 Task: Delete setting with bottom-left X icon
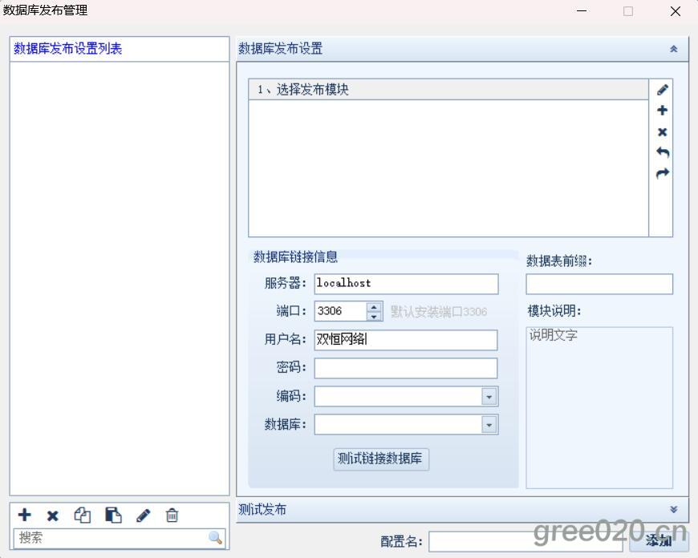pos(52,516)
